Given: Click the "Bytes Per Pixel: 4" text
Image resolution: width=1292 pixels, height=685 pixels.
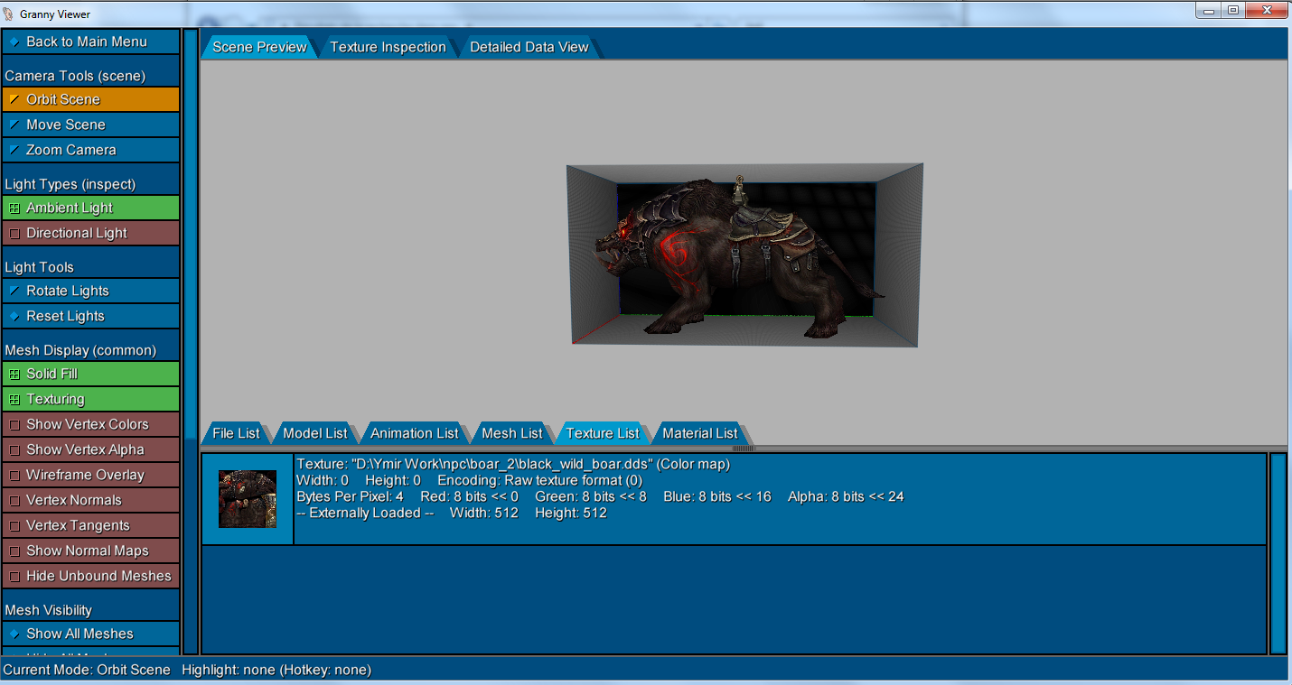Looking at the screenshot, I should click(350, 496).
